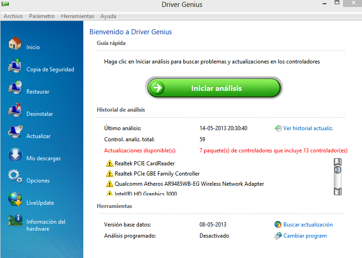Select Realtek PCIE CardReader entry
Screen dimensions: 362x258
point(145,164)
